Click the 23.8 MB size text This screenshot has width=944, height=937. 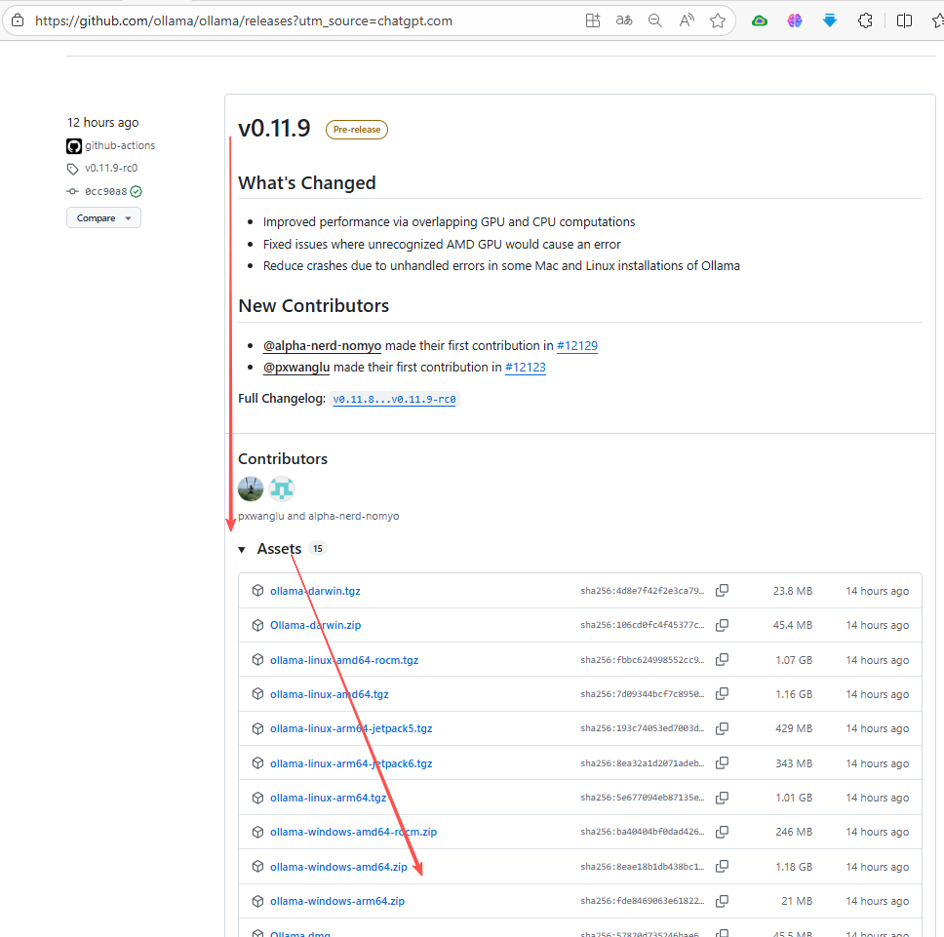click(793, 591)
